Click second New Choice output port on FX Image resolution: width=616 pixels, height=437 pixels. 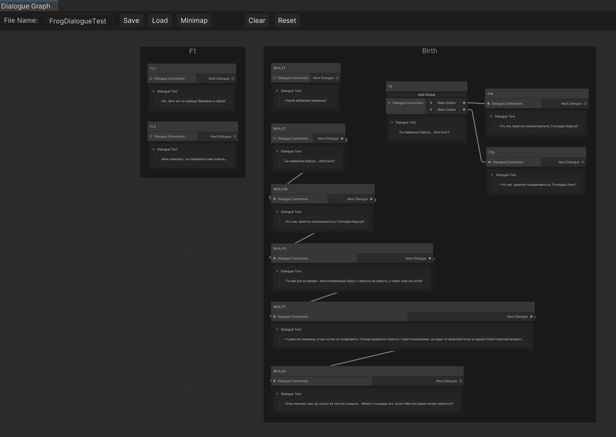coord(464,110)
